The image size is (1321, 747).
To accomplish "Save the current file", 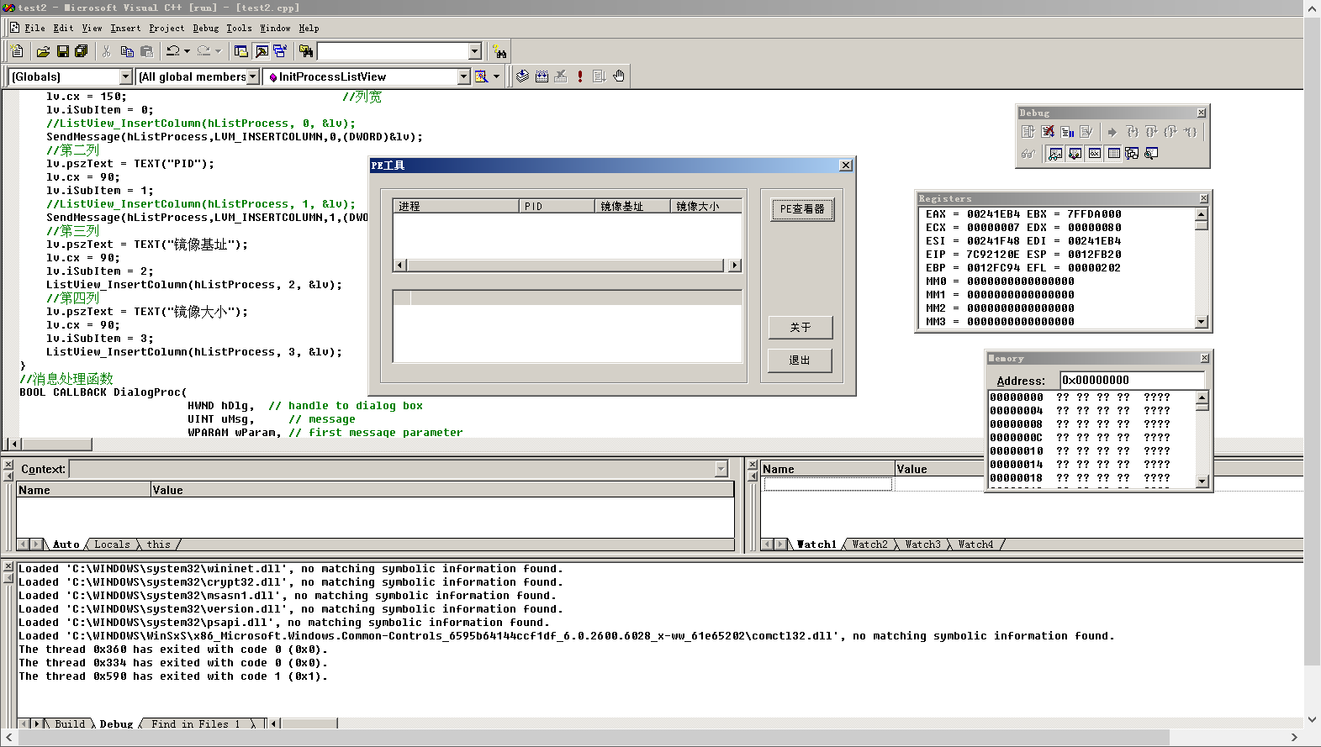I will tap(62, 51).
